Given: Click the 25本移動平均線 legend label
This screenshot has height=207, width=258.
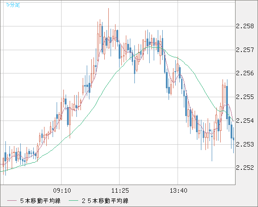Looking at the screenshot, I should (x=105, y=201).
